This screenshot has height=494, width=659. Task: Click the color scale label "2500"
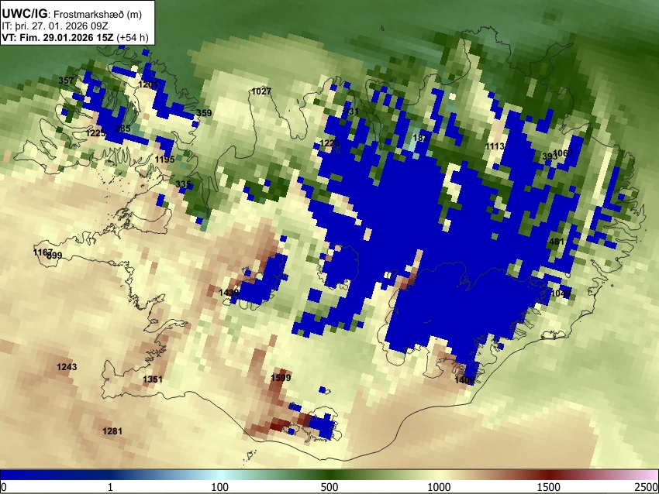click(x=647, y=487)
